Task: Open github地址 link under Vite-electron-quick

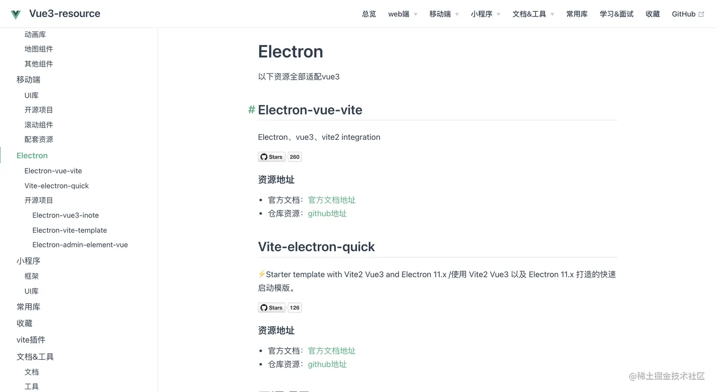Action: coord(327,364)
